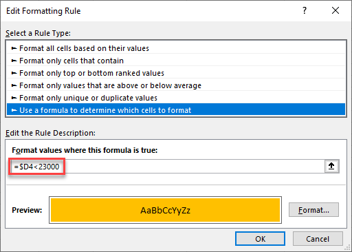Screen dimensions: 352x252
Task: Open the Format... options
Action: tap(313, 210)
